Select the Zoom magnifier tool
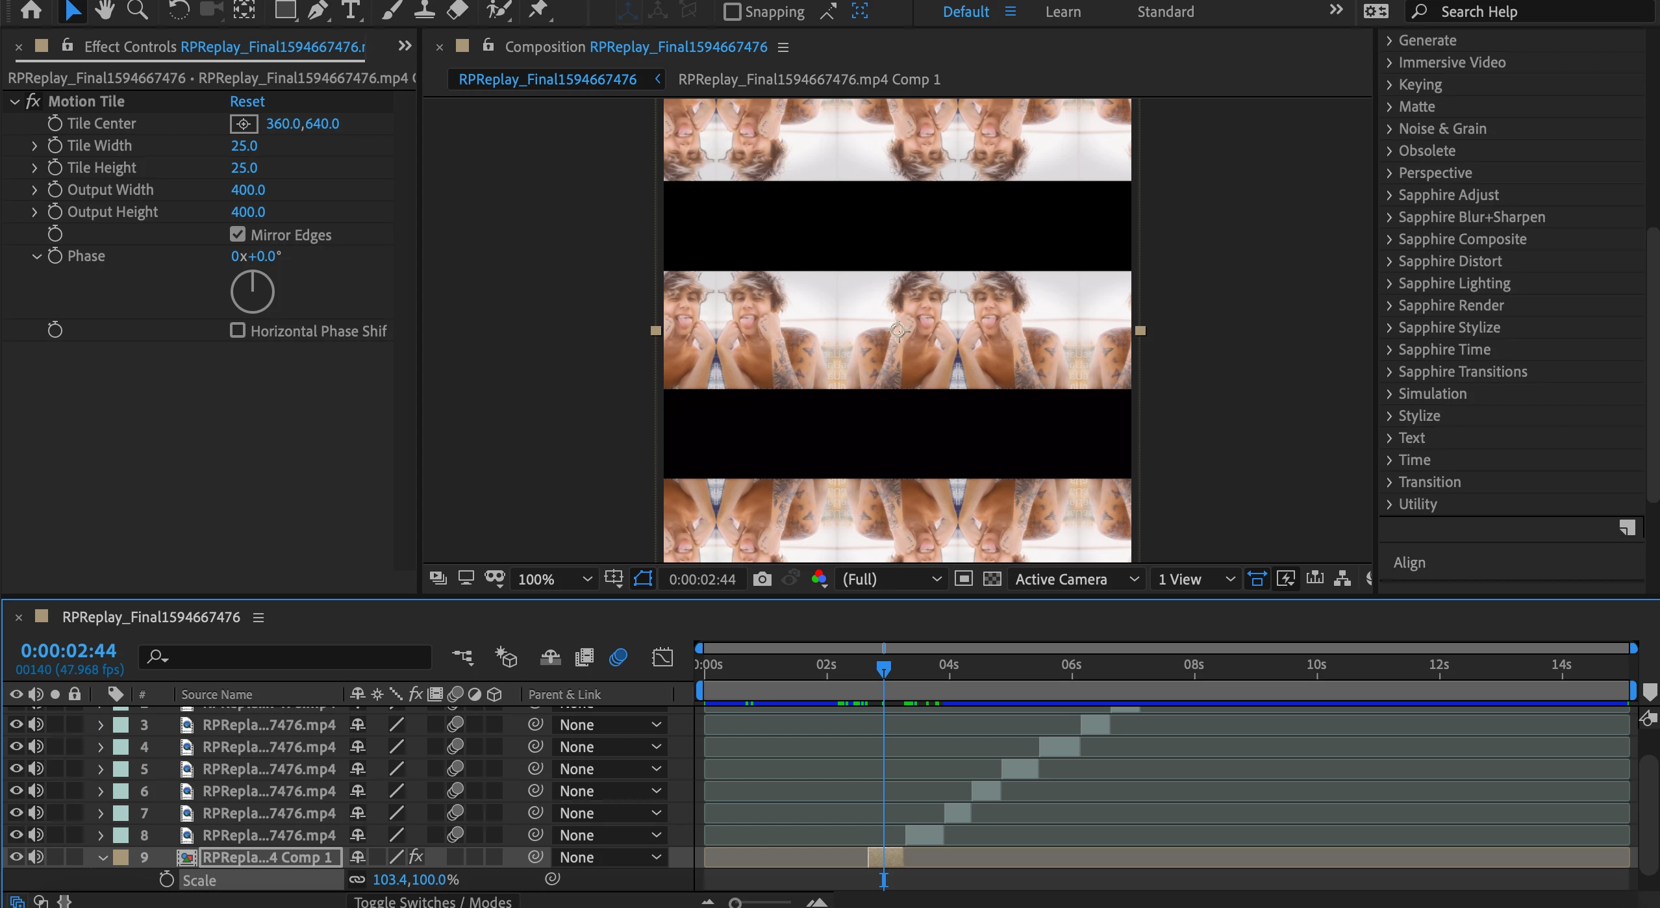Image resolution: width=1660 pixels, height=908 pixels. point(137,10)
